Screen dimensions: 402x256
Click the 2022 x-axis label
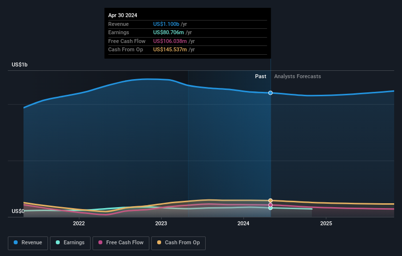pyautogui.click(x=79, y=223)
